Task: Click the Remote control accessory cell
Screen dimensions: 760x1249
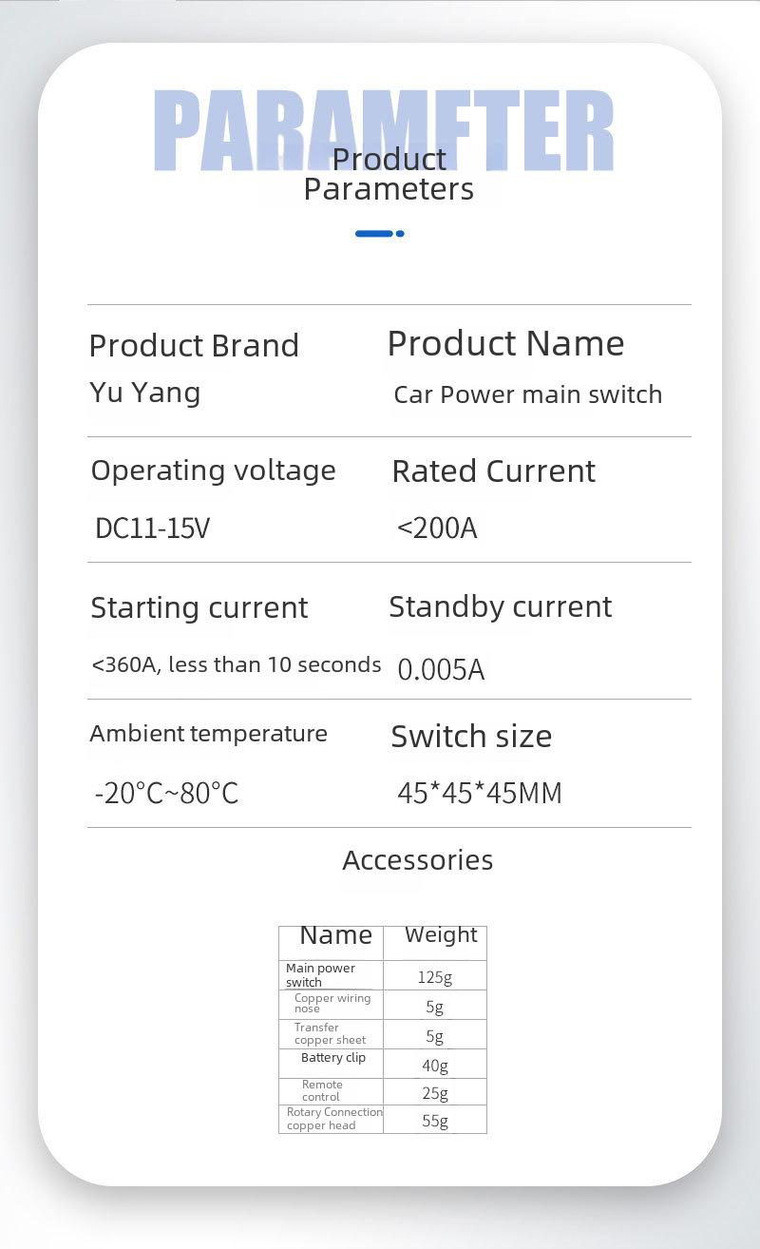Action: tap(322, 1090)
